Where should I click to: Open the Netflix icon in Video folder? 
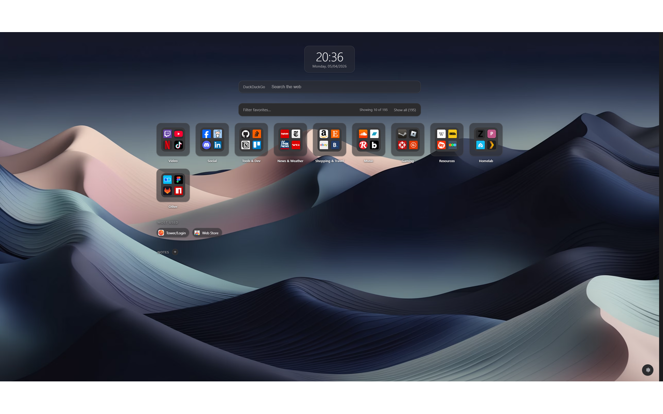(x=167, y=145)
